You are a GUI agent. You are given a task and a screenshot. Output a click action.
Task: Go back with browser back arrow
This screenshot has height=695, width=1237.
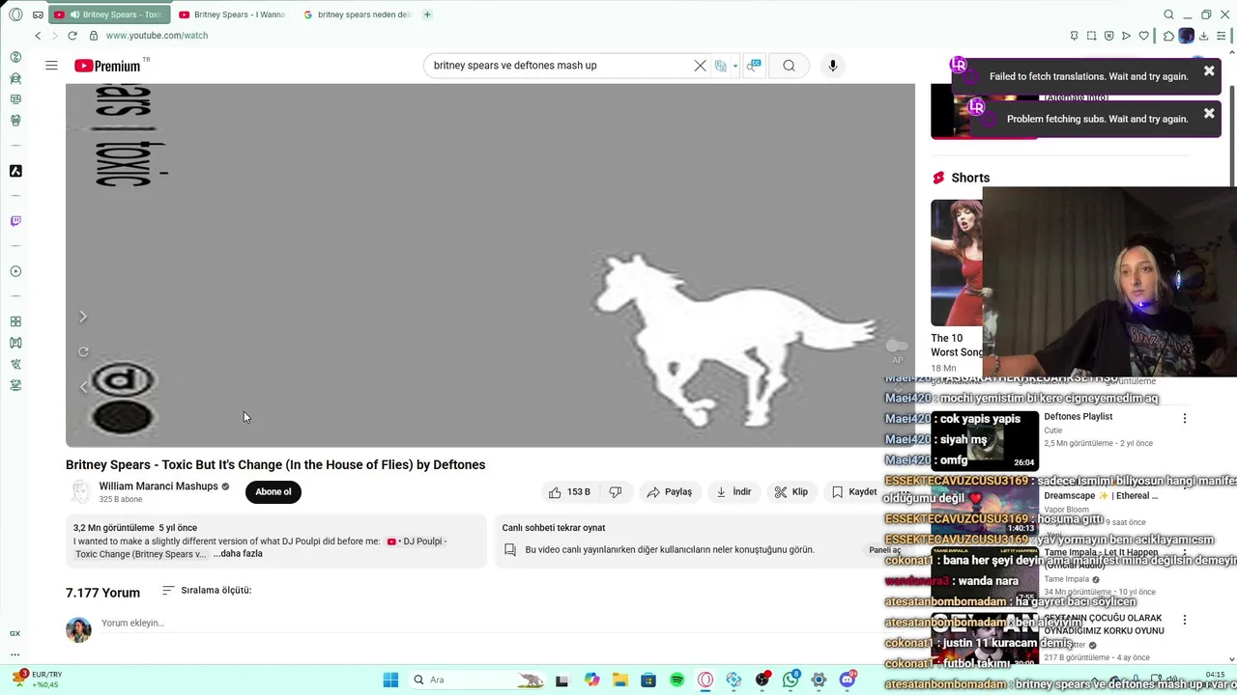[38, 36]
